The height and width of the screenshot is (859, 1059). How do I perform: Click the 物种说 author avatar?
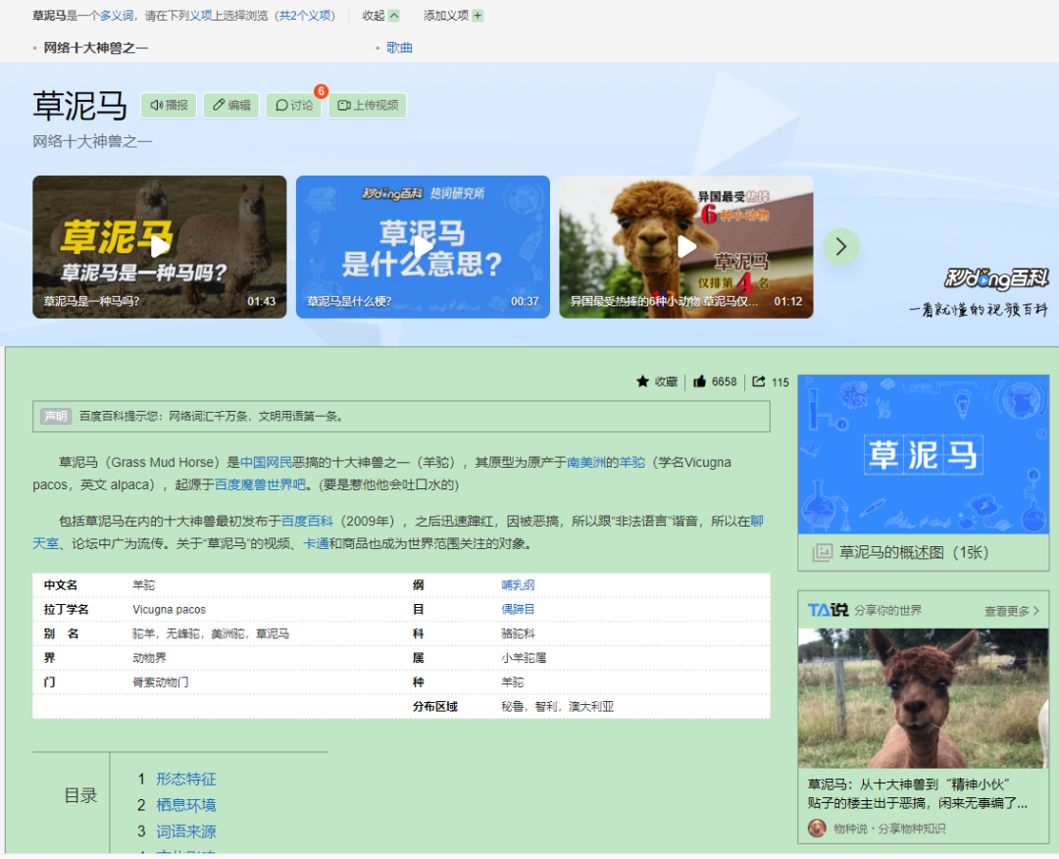(x=817, y=828)
